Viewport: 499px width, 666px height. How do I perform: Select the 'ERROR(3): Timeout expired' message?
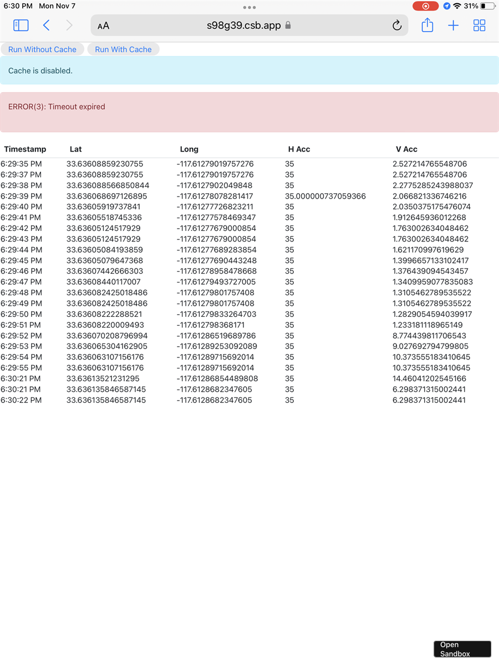(x=57, y=107)
